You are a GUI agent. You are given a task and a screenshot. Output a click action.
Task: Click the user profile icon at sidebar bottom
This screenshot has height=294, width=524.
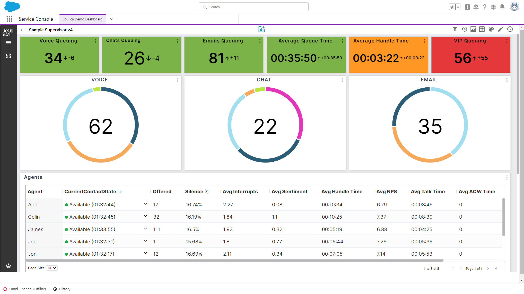(8, 266)
